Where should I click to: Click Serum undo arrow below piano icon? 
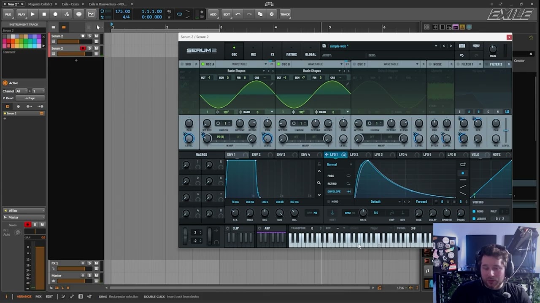pyautogui.click(x=462, y=56)
